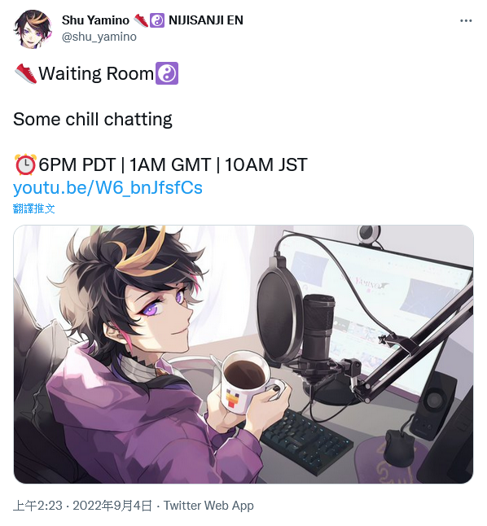This screenshot has height=526, width=487.
Task: Open the youtu.be/W6_bnJfsfCs link
Action: coord(107,187)
